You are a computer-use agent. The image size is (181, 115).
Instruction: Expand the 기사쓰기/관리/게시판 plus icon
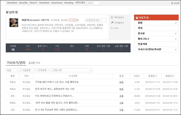[x=176, y=49]
